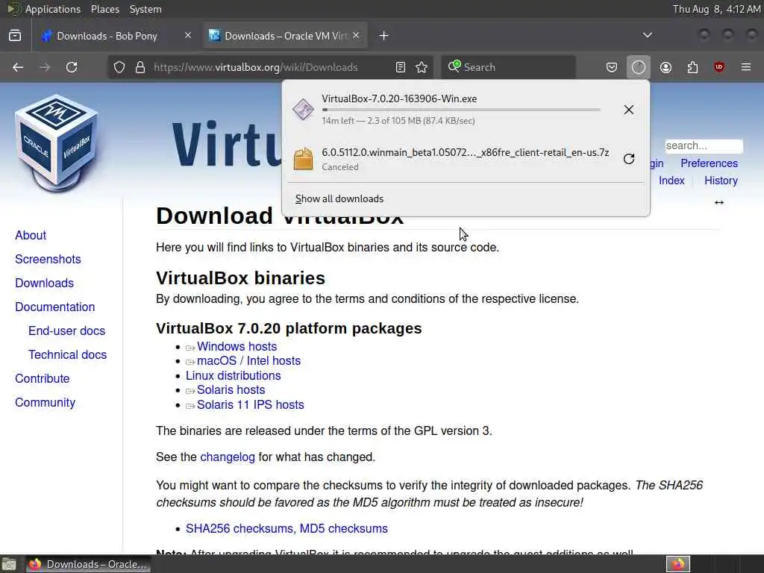The image size is (764, 573).
Task: Click the VirtualBox cube logo
Action: 57,144
